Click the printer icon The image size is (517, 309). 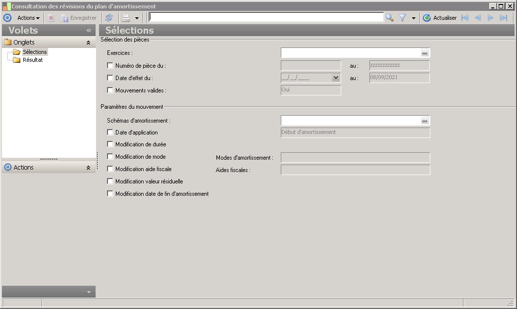pos(126,18)
